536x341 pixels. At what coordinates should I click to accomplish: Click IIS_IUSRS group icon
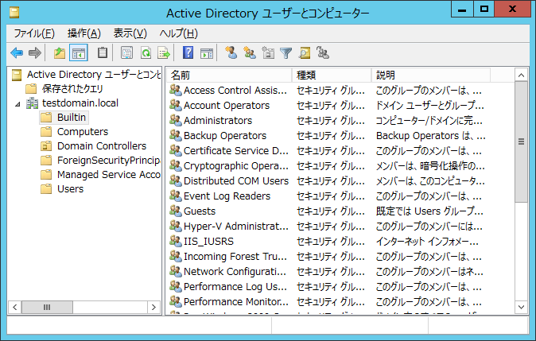(176, 241)
